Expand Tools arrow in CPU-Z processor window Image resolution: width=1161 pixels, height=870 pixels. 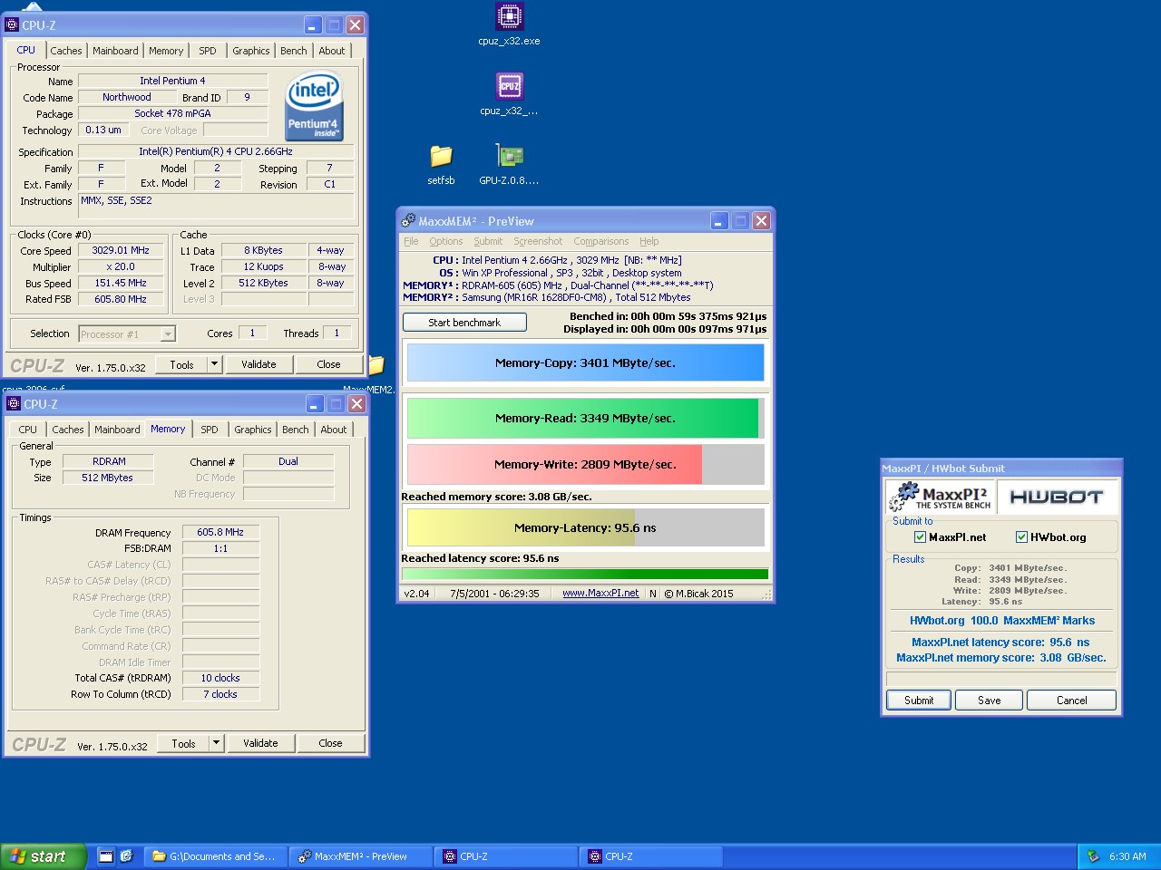coord(215,364)
